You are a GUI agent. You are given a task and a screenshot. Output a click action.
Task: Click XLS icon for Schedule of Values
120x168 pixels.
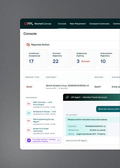click(x=29, y=113)
